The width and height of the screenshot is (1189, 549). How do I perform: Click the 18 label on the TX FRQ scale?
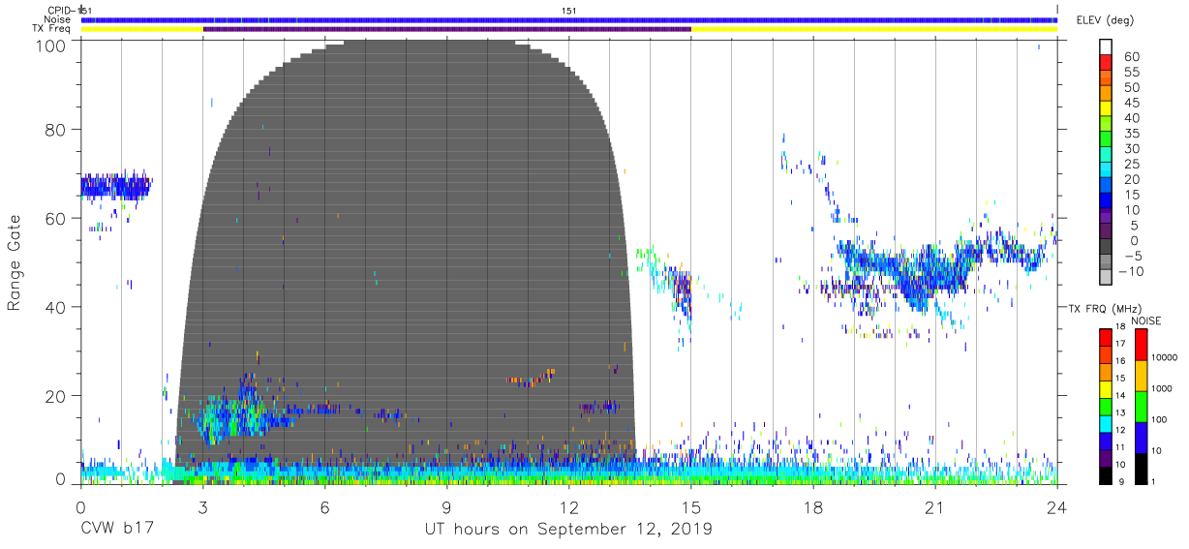[1120, 327]
